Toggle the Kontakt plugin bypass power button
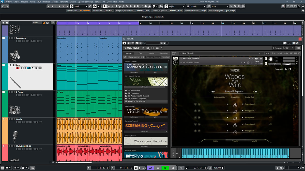Image resolution: width=305 pixels, height=171 pixels. [125, 43]
